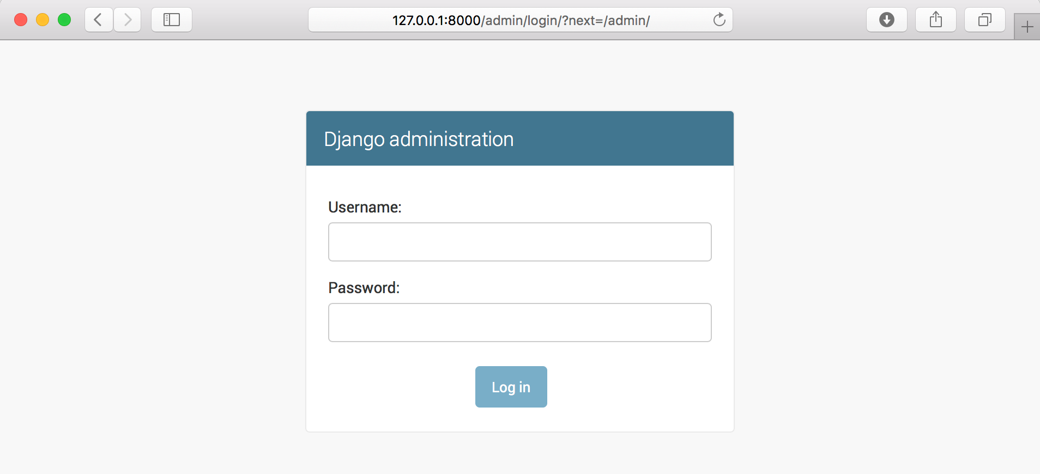1040x474 pixels.
Task: Submit the form with Log in button
Action: pos(511,387)
